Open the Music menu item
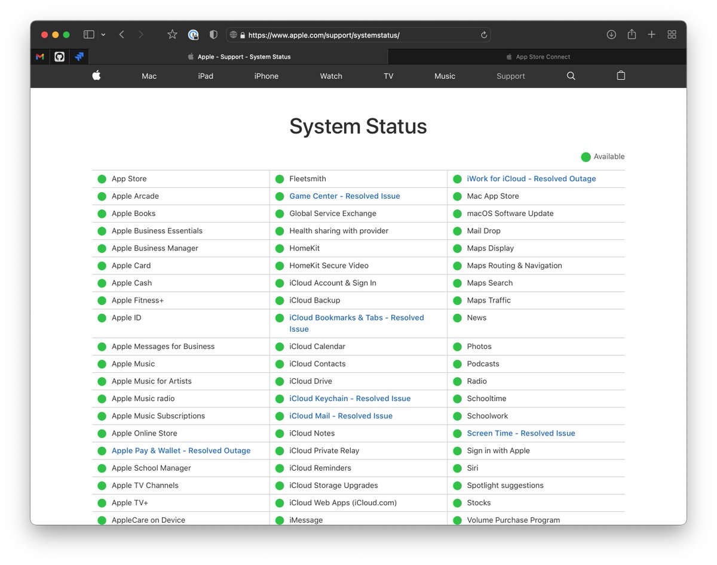The width and height of the screenshot is (717, 565). click(445, 76)
